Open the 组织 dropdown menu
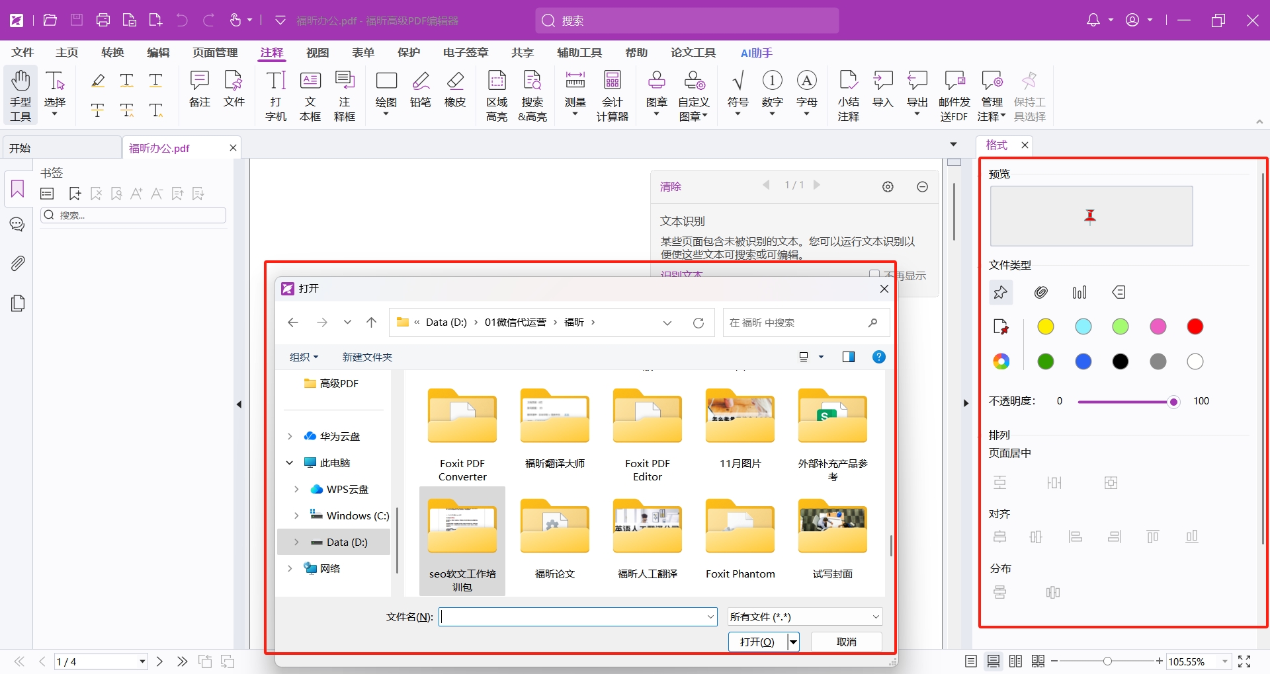 [x=304, y=357]
